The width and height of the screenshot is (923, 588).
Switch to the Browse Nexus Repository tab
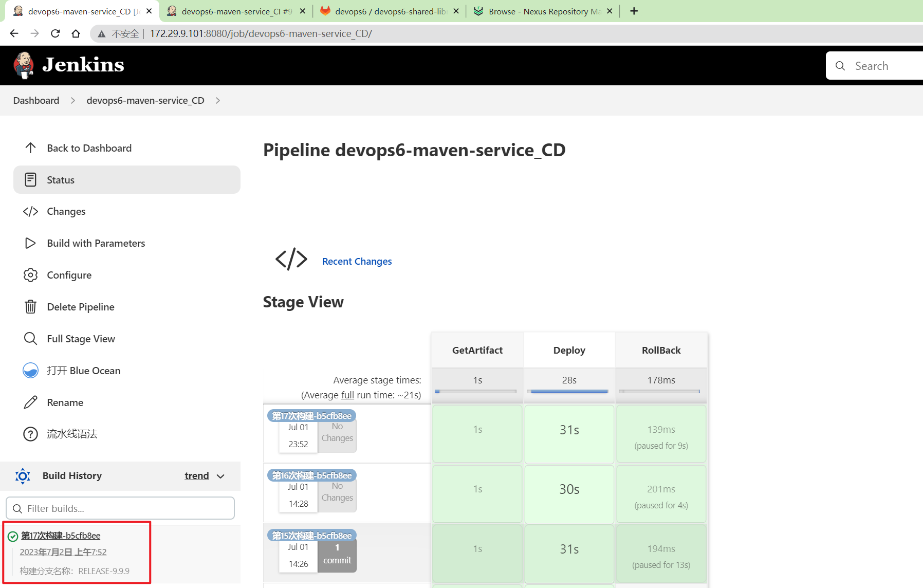point(544,11)
